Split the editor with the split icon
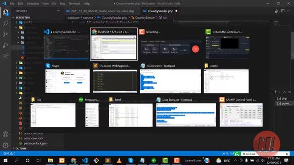Image resolution: width=294 pixels, height=165 pixels. (x=283, y=11)
